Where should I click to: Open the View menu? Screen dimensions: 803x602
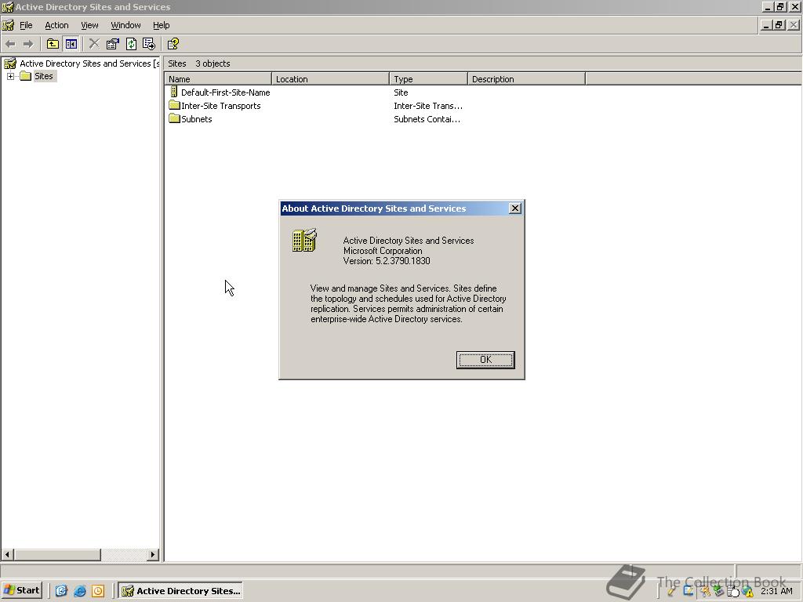[x=89, y=25]
